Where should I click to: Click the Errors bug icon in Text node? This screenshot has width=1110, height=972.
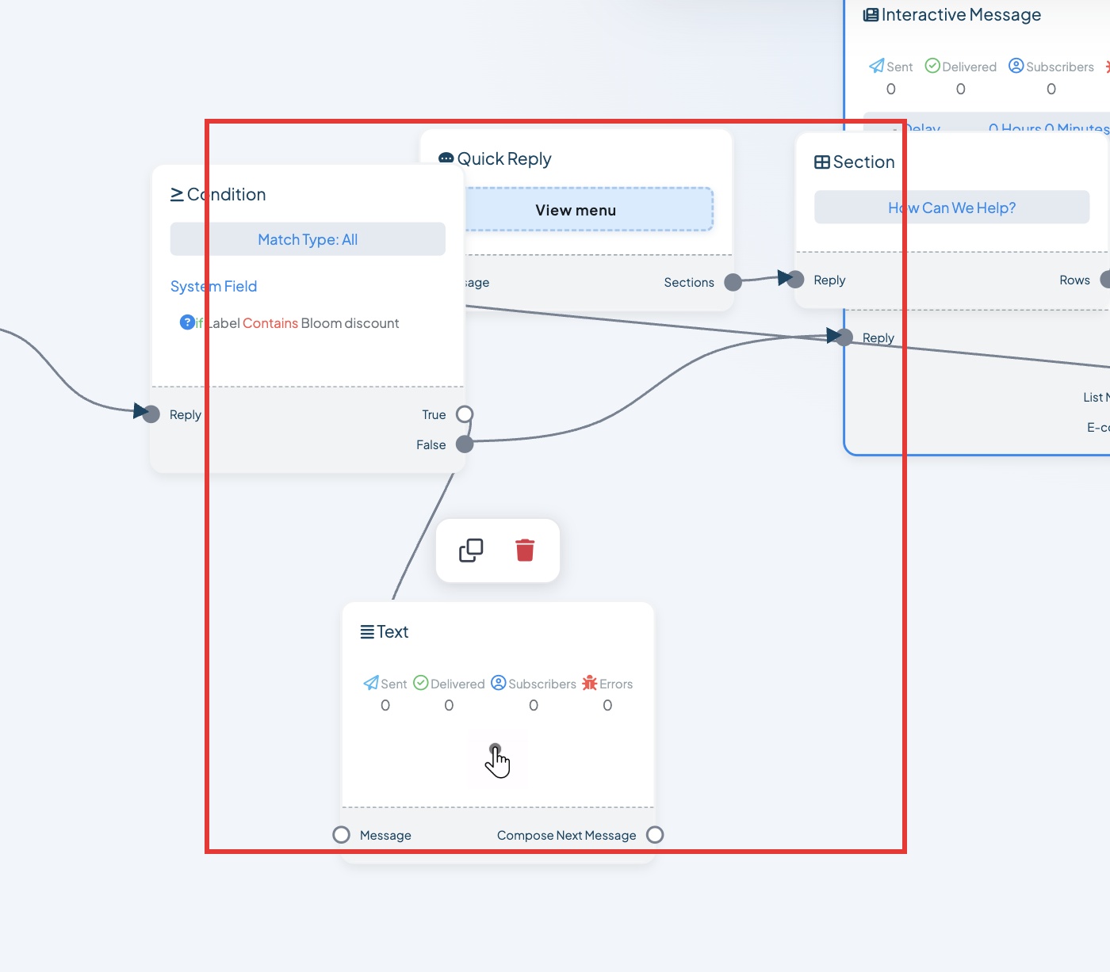pyautogui.click(x=590, y=683)
